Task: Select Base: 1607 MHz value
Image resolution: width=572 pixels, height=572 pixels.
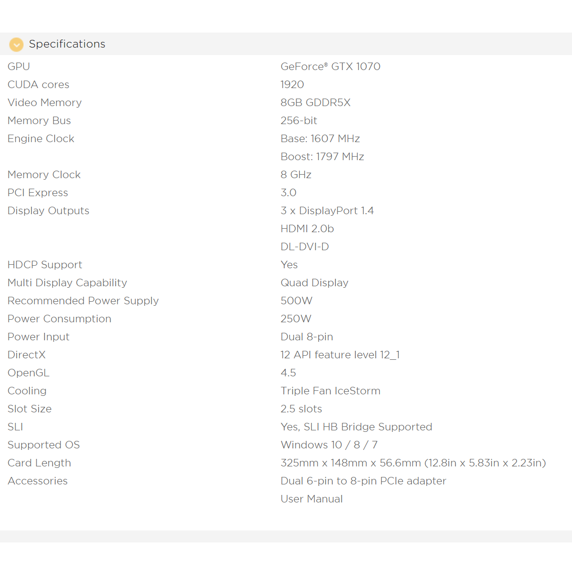Action: pos(320,139)
